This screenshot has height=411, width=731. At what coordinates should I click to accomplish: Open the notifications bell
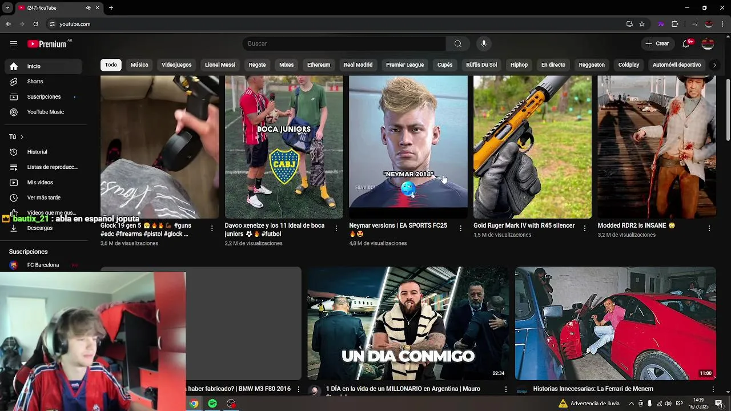[x=686, y=44]
